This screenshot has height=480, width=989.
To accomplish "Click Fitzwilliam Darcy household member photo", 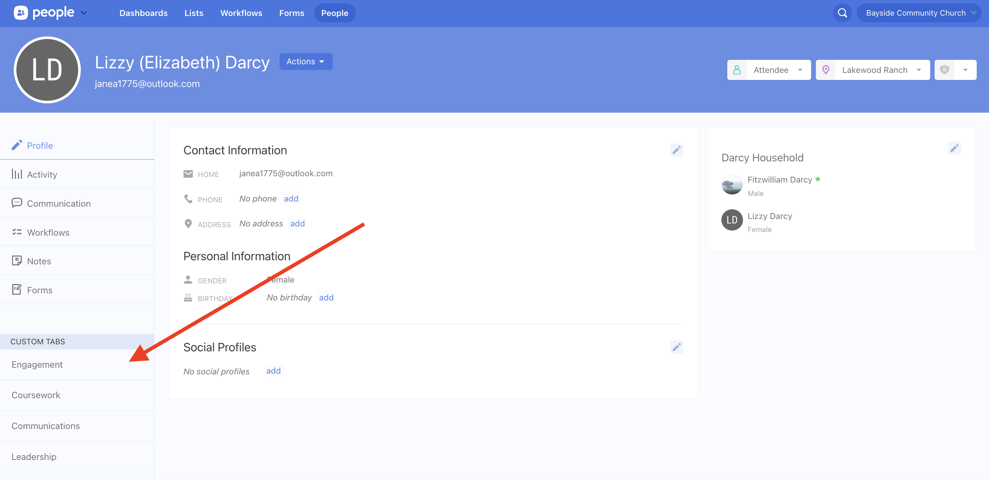I will click(x=732, y=184).
